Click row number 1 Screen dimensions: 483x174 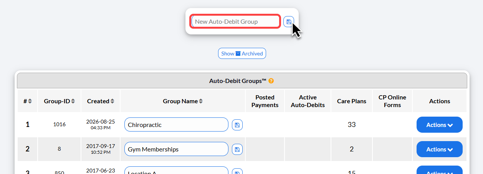28,125
